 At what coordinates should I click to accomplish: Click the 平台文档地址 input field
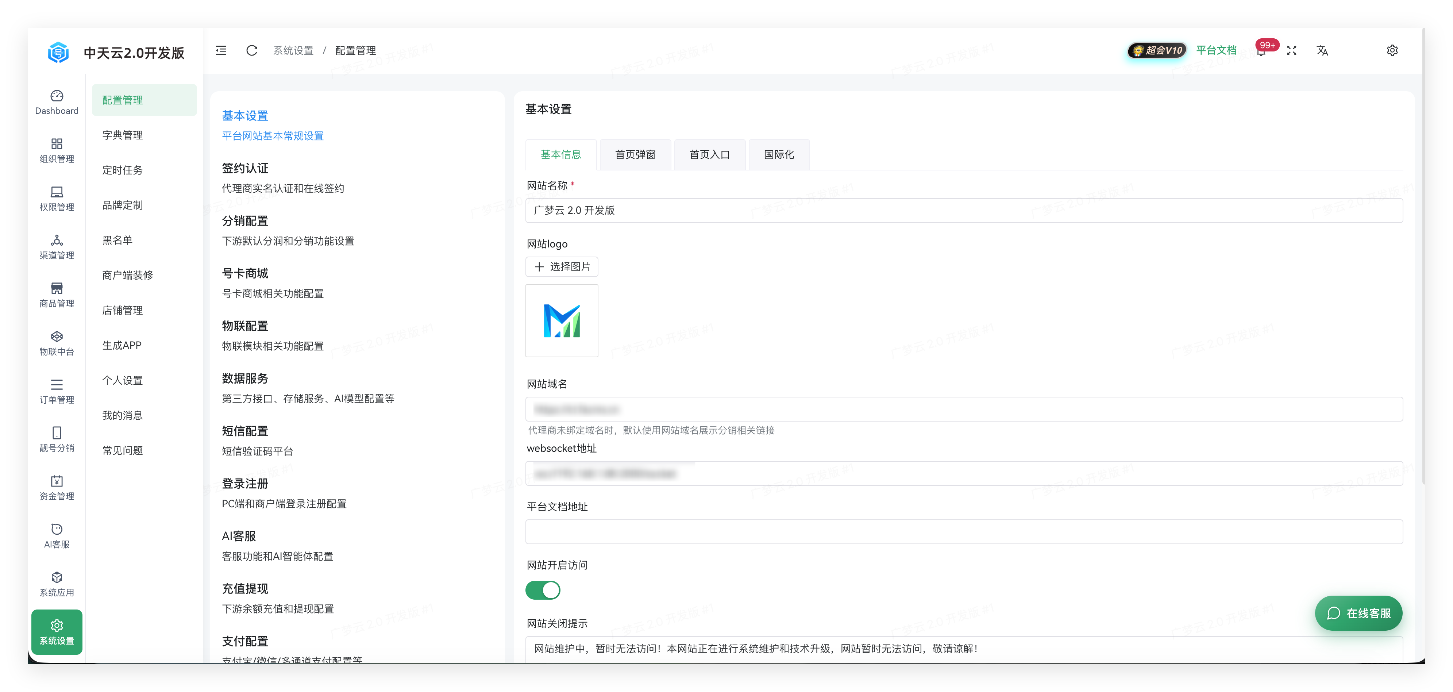(964, 532)
